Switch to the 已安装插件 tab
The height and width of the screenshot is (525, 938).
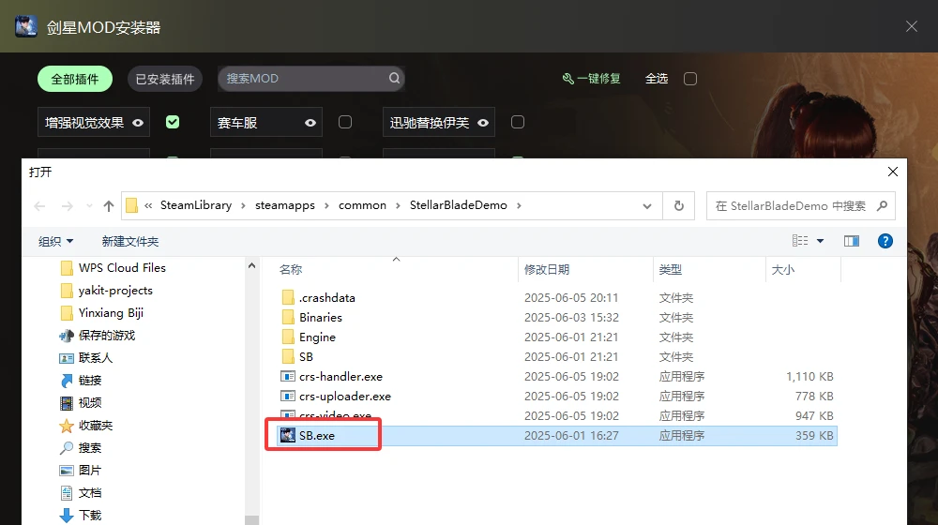tap(165, 79)
